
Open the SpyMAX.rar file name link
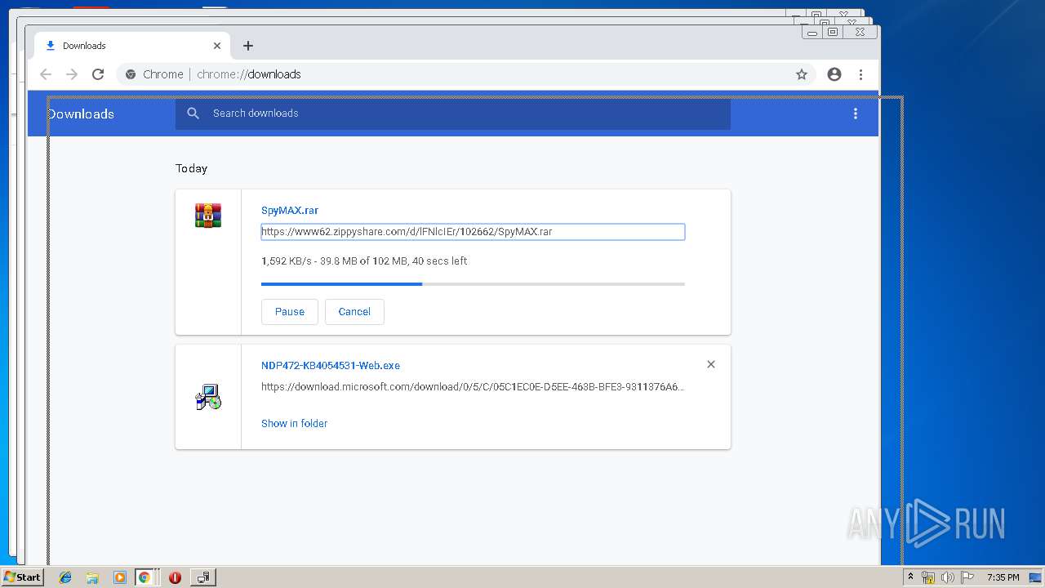(290, 210)
